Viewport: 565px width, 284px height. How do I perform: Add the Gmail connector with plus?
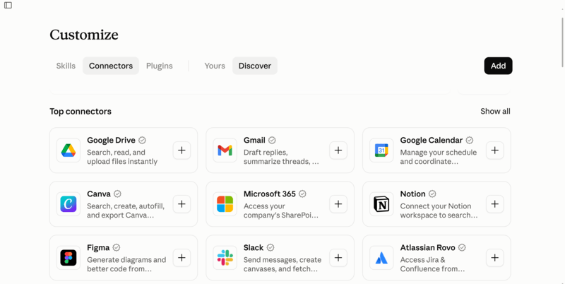(x=338, y=150)
